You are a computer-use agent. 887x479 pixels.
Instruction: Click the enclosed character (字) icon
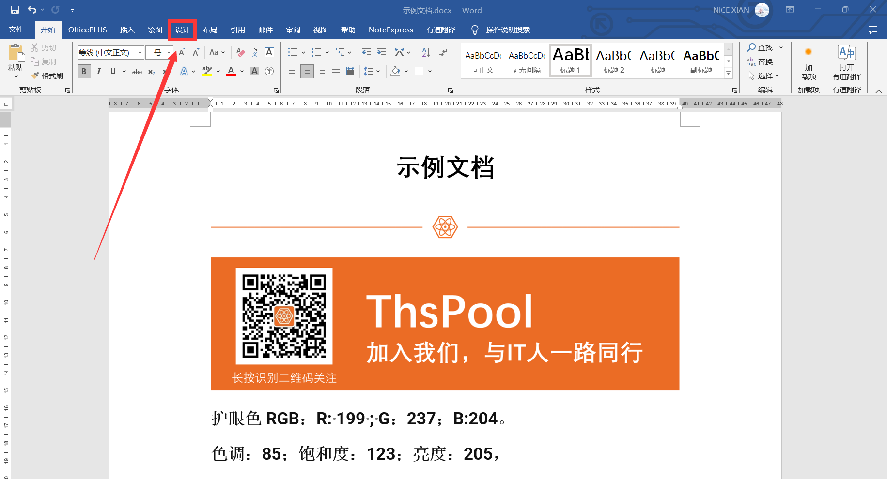tap(269, 71)
